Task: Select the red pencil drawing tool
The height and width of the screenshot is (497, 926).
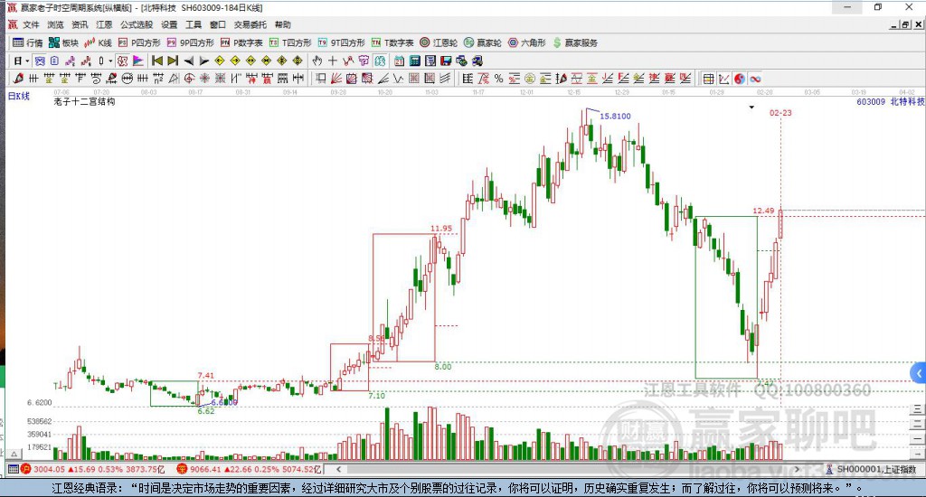Action: [18, 79]
